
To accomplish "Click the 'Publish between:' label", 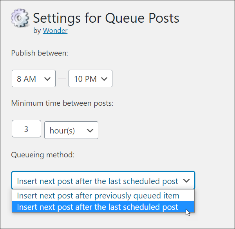I will [40, 53].
